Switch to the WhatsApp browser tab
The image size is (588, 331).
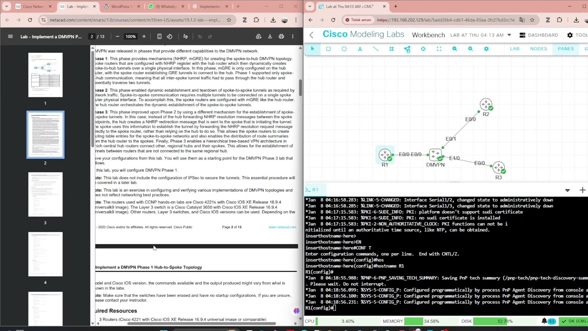[165, 6]
